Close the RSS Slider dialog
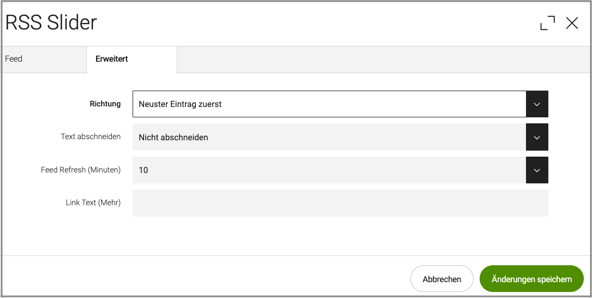Image resolution: width=592 pixels, height=298 pixels. click(572, 23)
